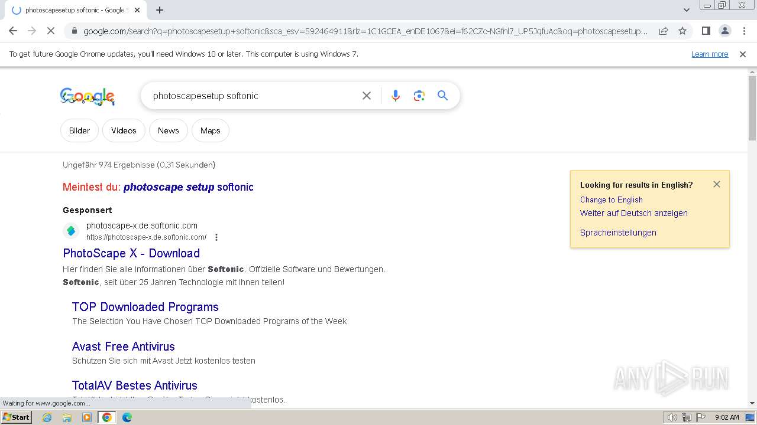
Task: Open Chrome three-dot menu
Action: point(744,31)
